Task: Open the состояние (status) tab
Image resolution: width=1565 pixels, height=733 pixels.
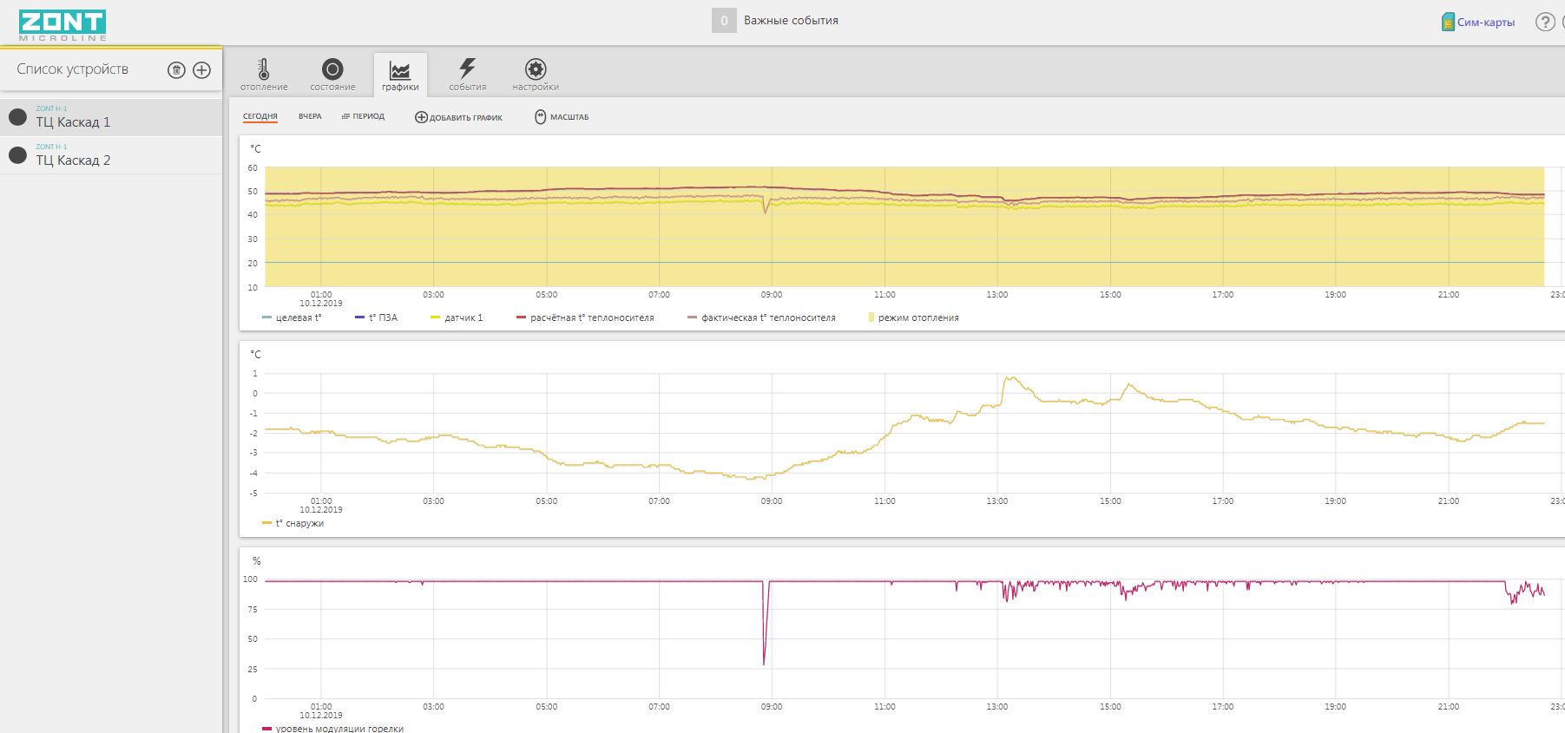Action: pyautogui.click(x=332, y=75)
